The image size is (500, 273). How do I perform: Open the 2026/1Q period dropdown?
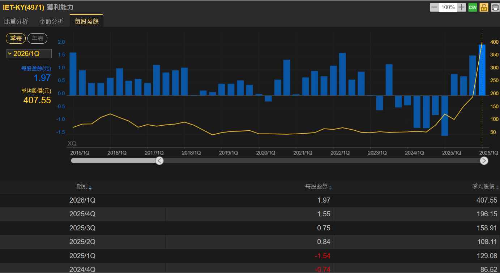click(29, 54)
